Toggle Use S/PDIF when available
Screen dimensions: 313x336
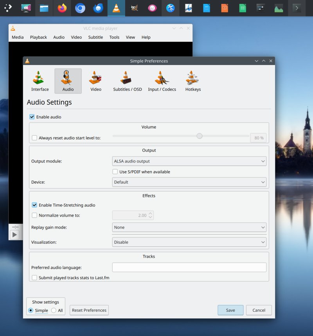(x=115, y=172)
